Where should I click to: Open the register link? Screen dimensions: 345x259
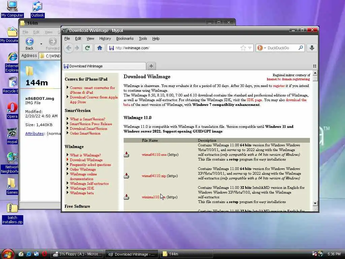click(x=279, y=86)
